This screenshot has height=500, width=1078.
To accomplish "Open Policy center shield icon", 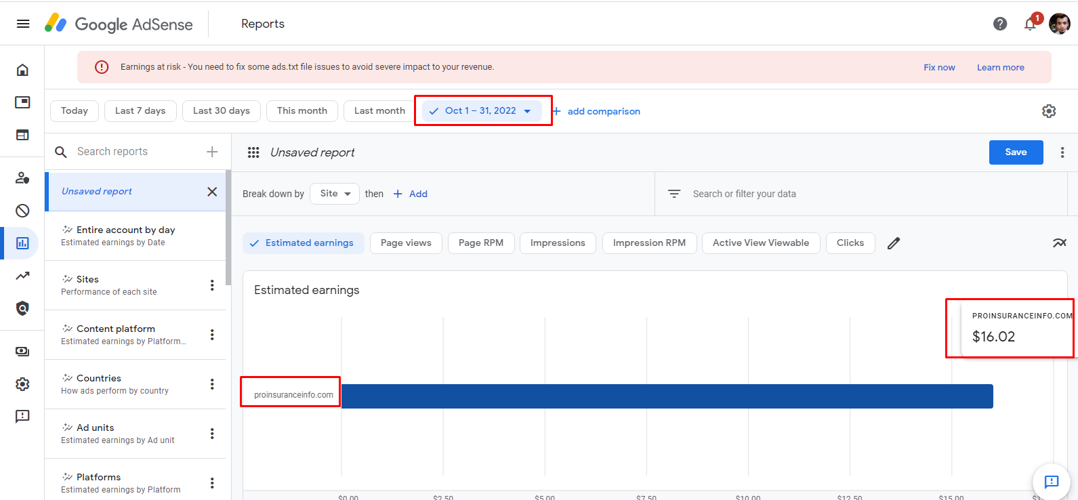I will (x=22, y=308).
